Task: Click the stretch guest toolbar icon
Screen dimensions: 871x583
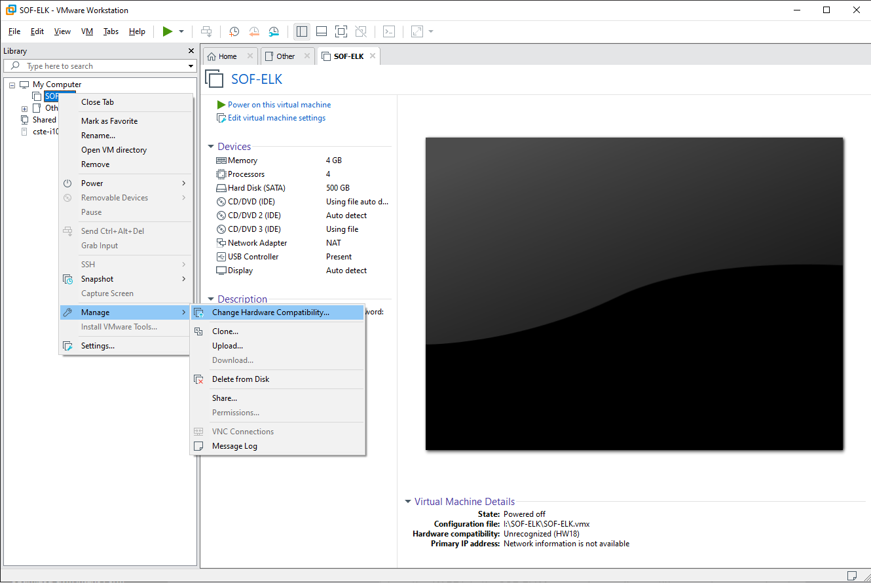Action: pyautogui.click(x=417, y=31)
